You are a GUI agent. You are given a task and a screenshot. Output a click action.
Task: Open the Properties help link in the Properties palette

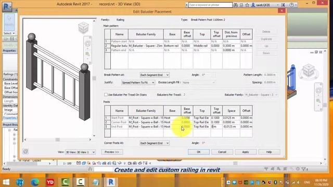(10, 118)
